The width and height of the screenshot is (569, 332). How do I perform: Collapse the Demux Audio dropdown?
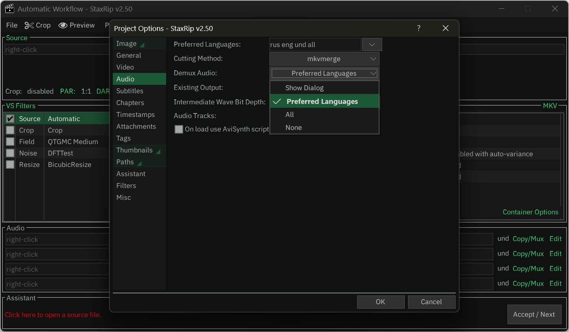click(324, 73)
